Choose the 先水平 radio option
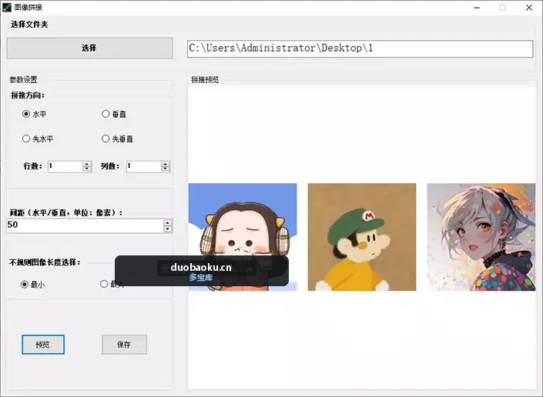 pyautogui.click(x=38, y=138)
